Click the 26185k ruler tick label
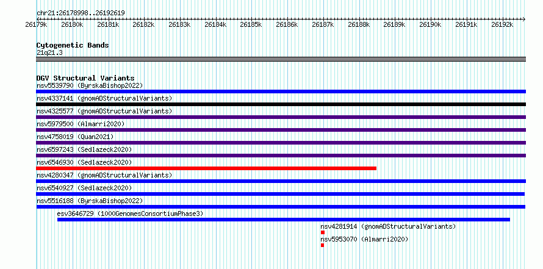543x269 pixels. click(251, 24)
